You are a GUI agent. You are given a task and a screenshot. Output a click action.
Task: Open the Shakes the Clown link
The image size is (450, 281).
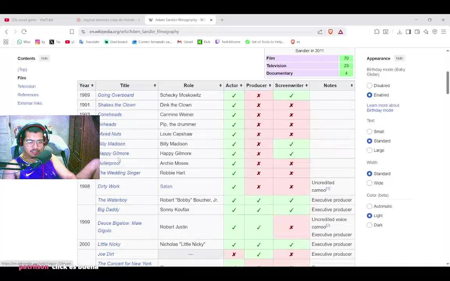(x=116, y=105)
